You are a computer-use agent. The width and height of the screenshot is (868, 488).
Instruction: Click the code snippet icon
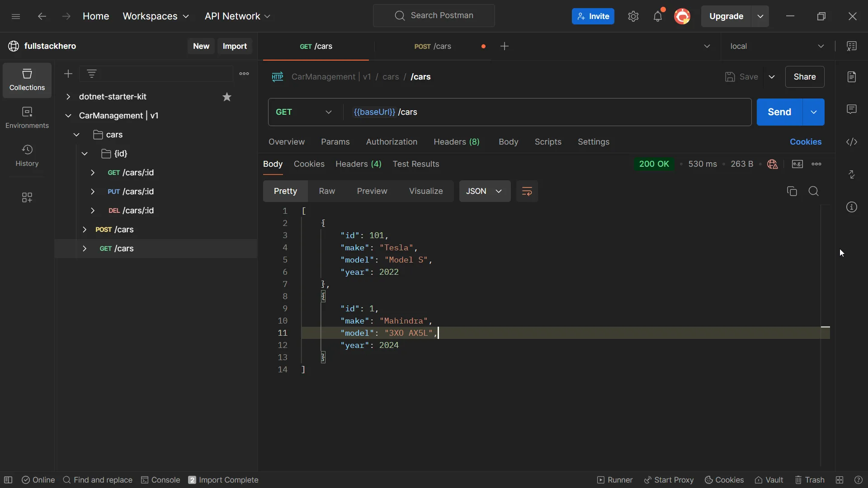pyautogui.click(x=852, y=142)
